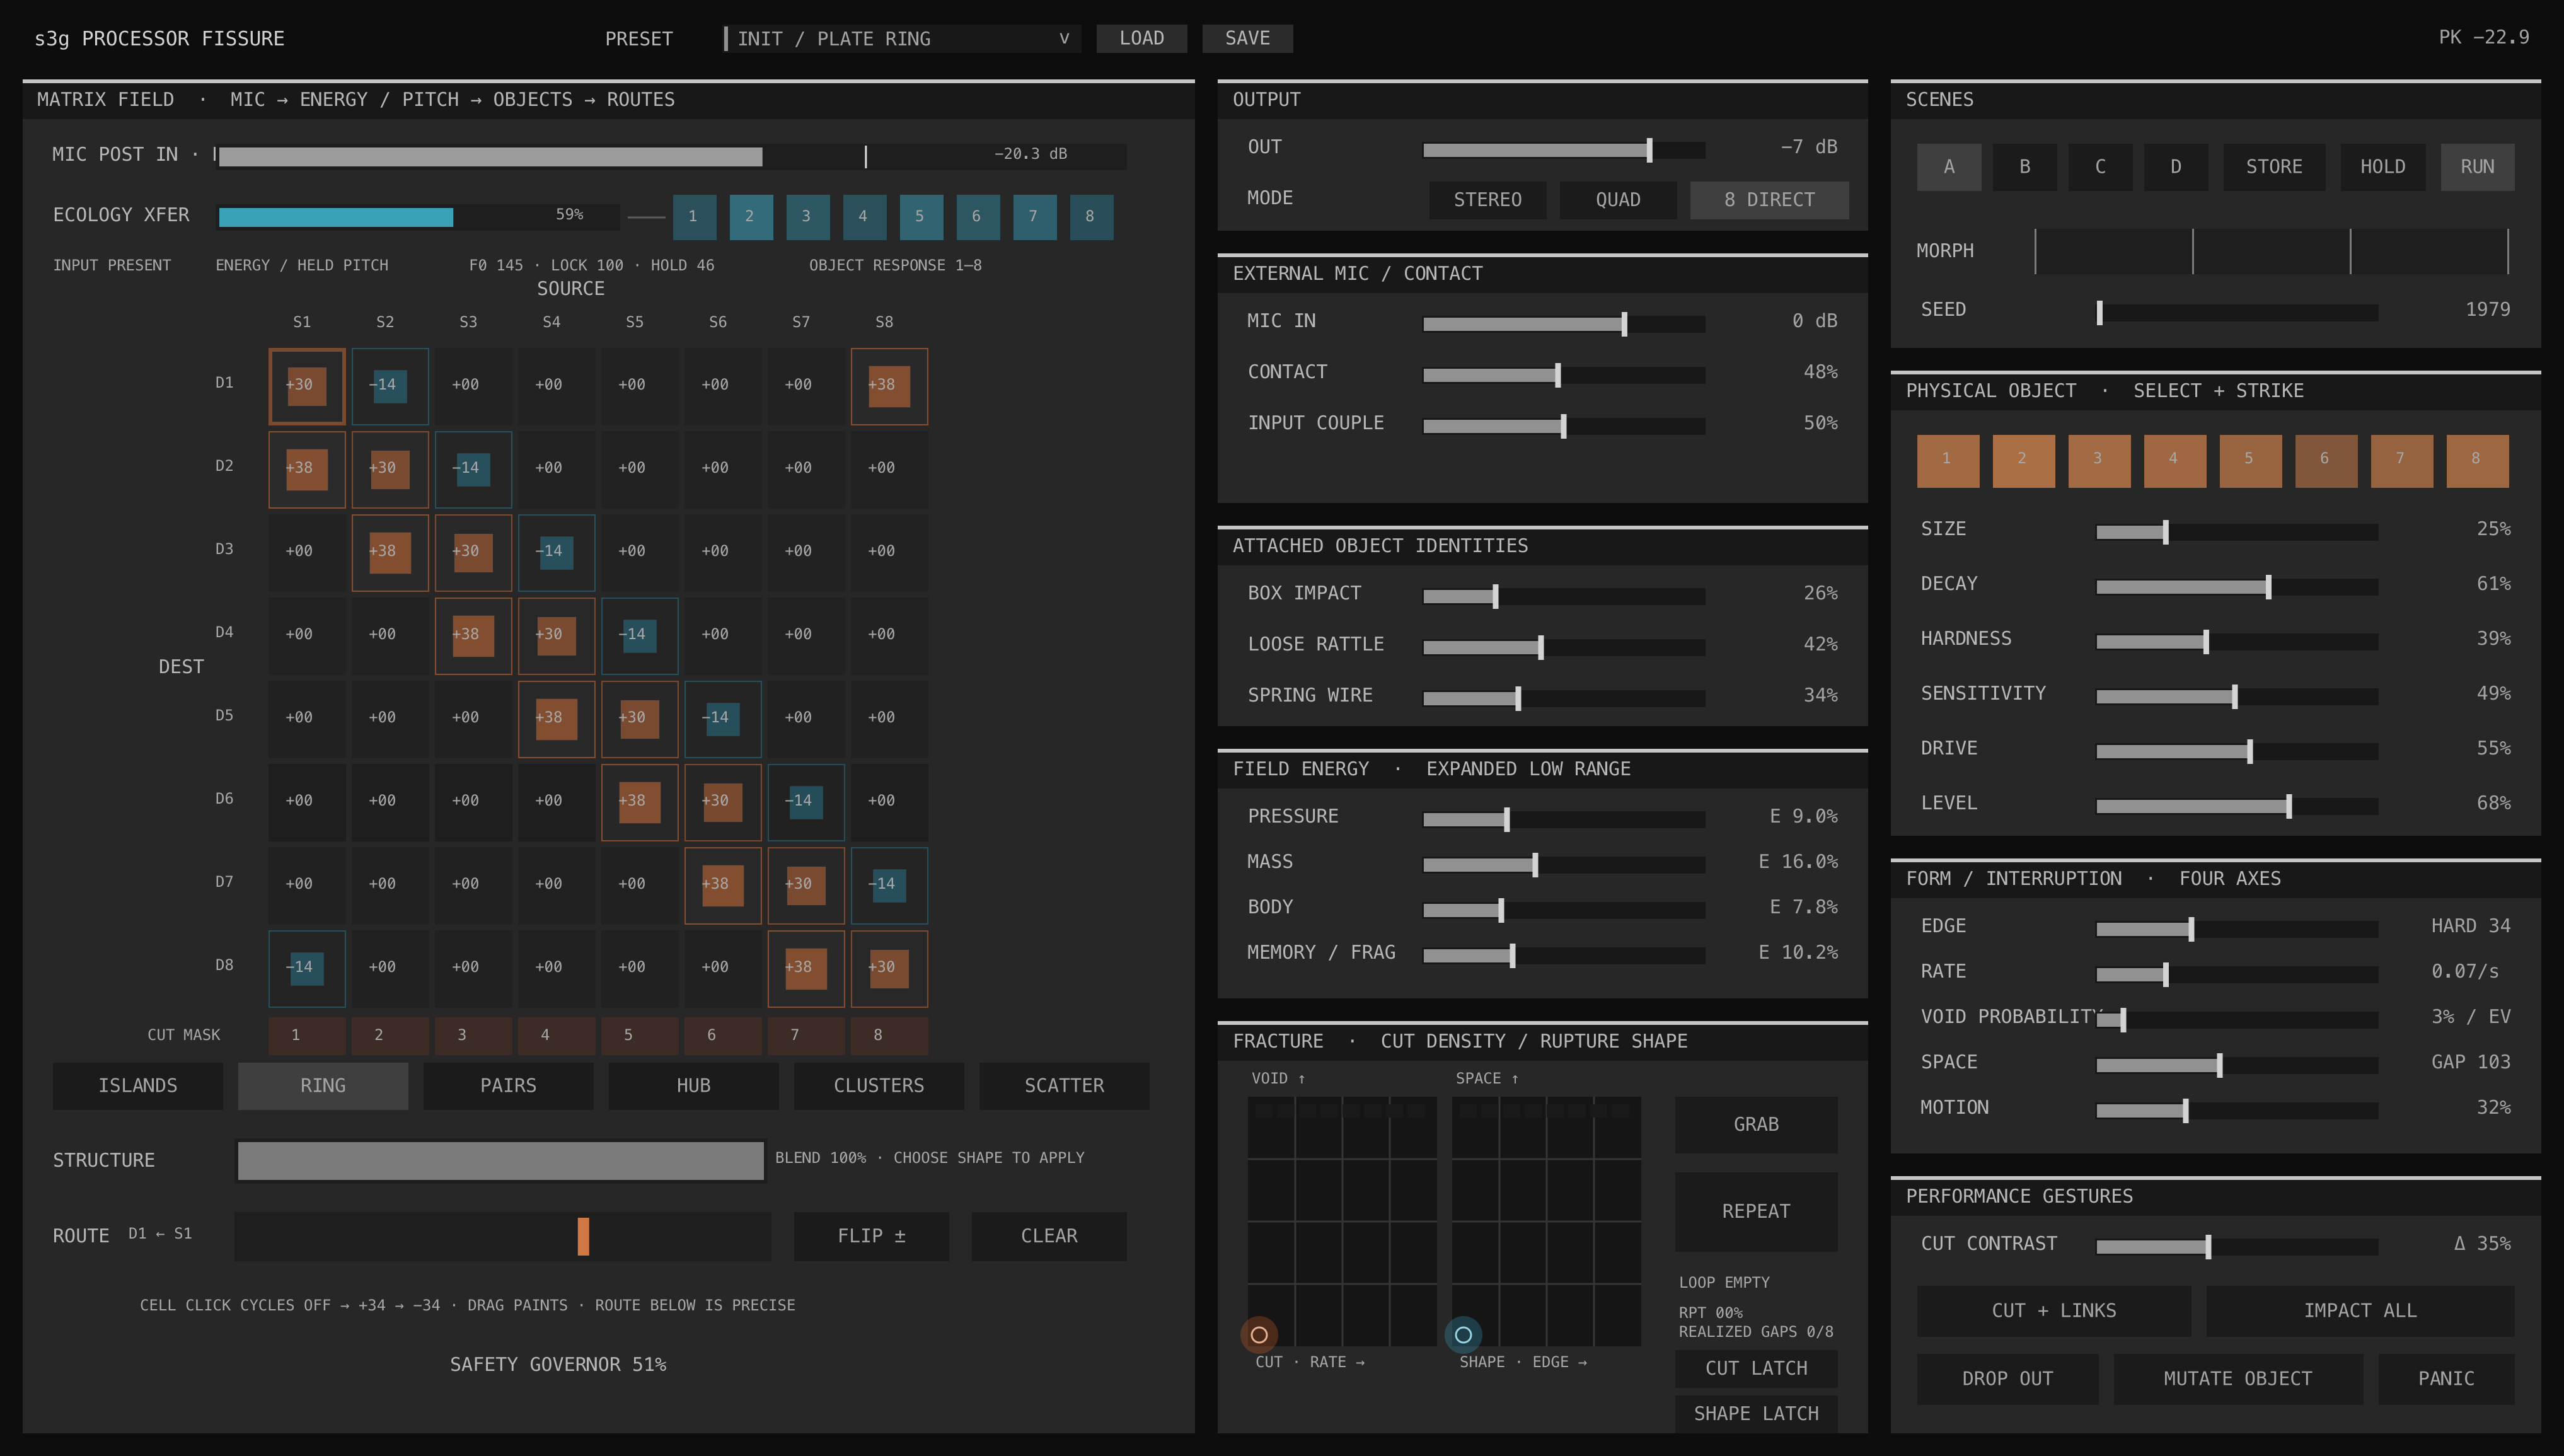Image resolution: width=2564 pixels, height=1456 pixels.
Task: Toggle matrix cell D4 S5 showing -14
Action: [x=640, y=636]
